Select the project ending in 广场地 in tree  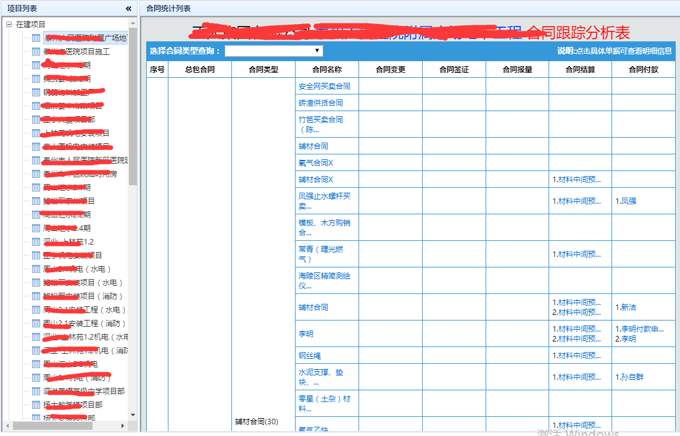[85, 38]
